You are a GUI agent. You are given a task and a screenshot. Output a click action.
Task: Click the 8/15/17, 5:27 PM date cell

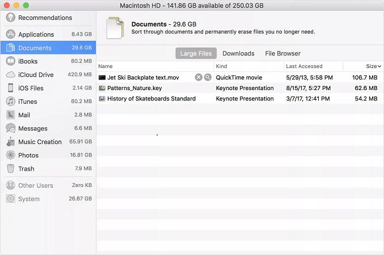click(308, 88)
